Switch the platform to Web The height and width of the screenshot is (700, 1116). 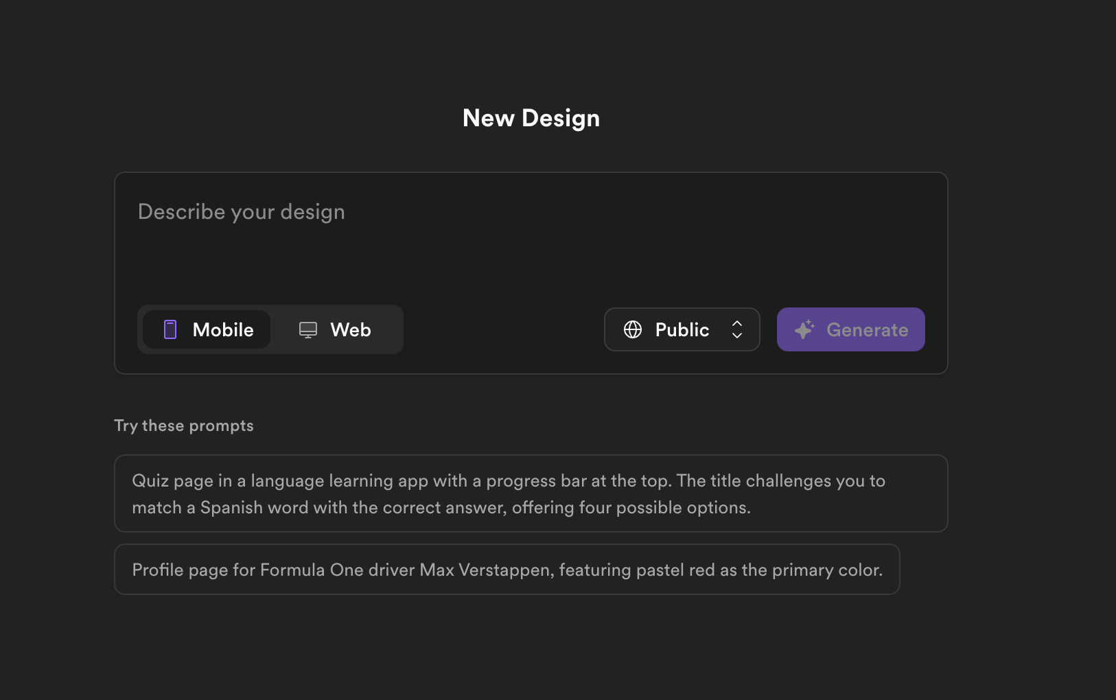tap(336, 329)
